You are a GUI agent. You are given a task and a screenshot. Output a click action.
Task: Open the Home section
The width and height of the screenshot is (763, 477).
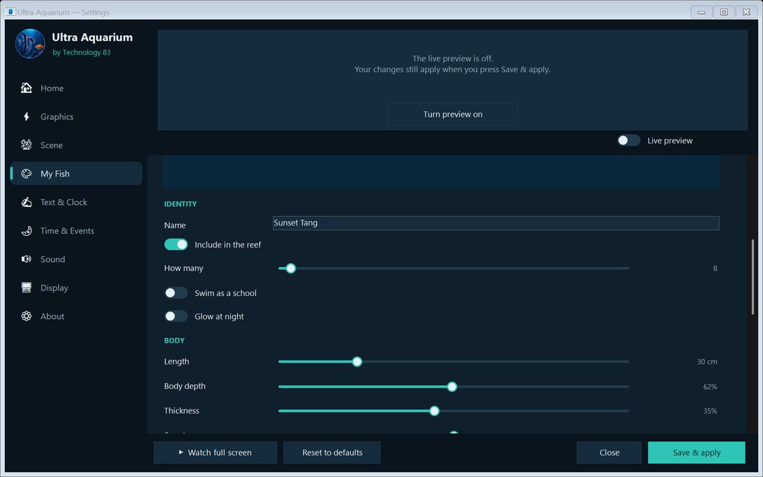[x=76, y=88]
